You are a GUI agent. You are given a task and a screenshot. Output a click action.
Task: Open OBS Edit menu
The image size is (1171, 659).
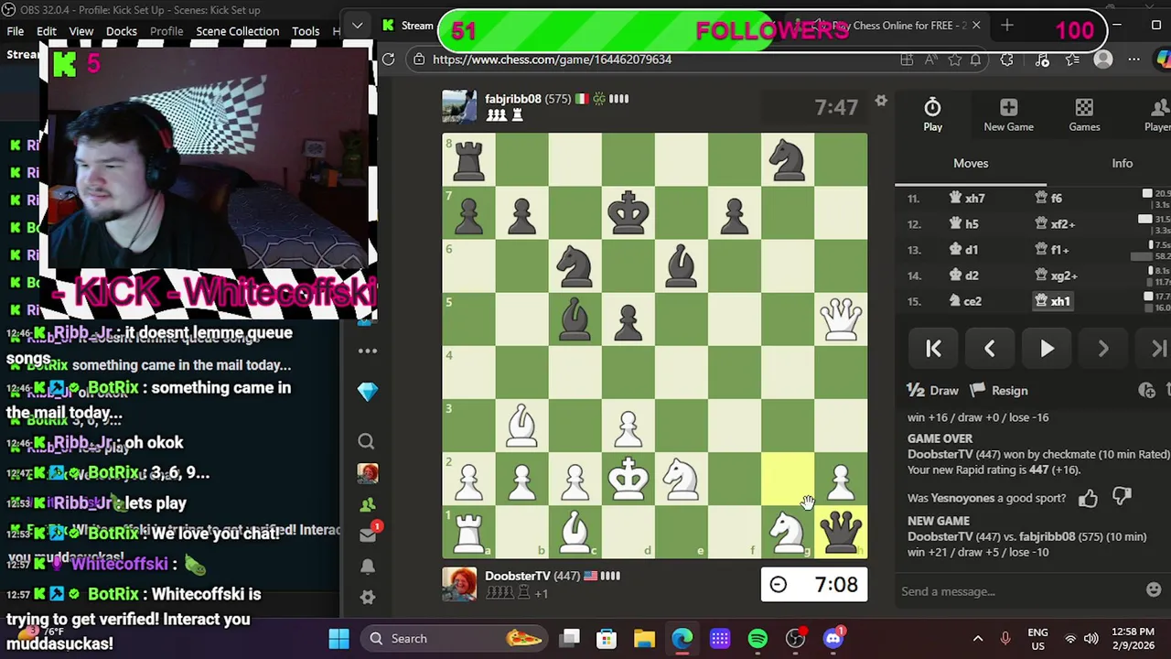tap(47, 31)
